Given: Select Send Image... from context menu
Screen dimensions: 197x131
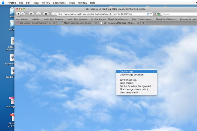Looking at the screenshot, I should point(137,83).
